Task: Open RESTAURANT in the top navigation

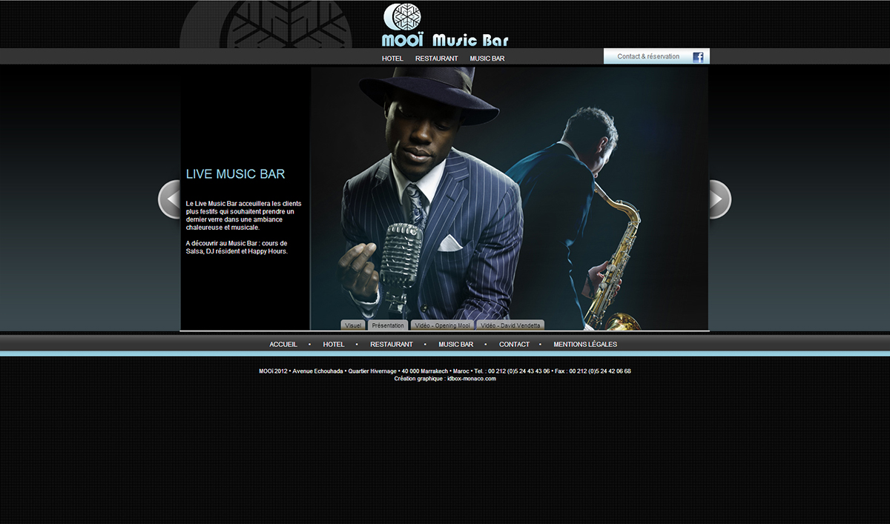Action: point(437,59)
